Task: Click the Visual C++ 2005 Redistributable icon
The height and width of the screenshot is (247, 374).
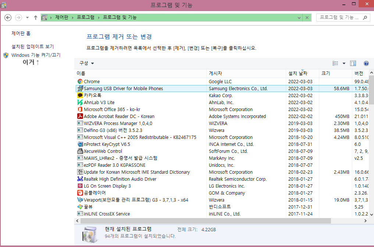Action: [80, 137]
